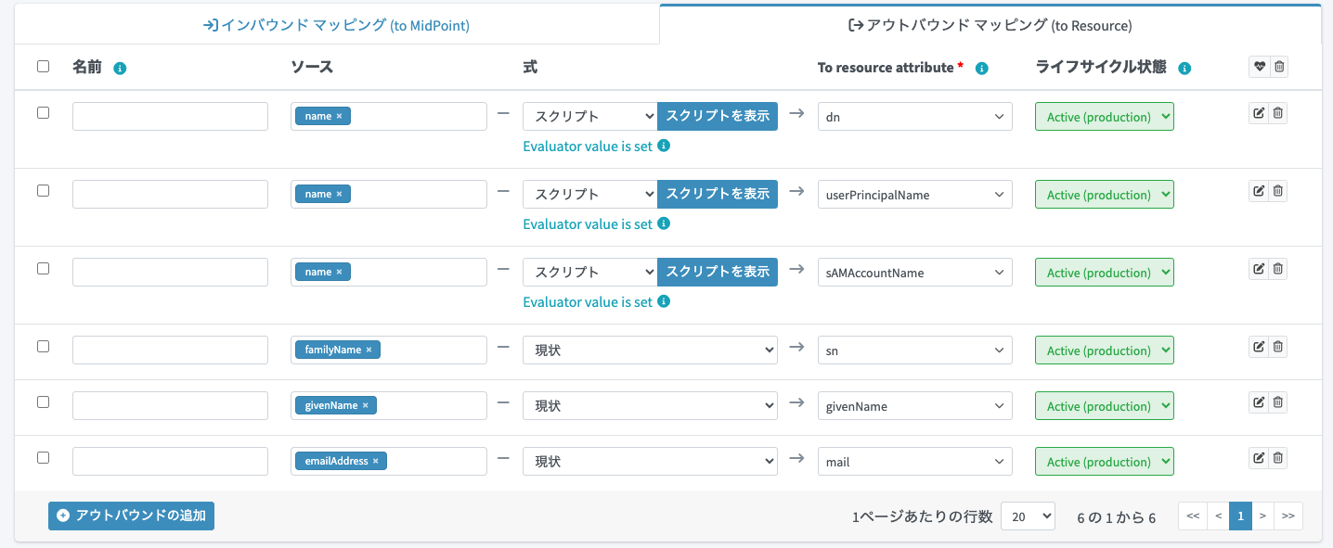Open 現状 expression dropdown in sn row
This screenshot has width=1333, height=548.
tap(650, 350)
